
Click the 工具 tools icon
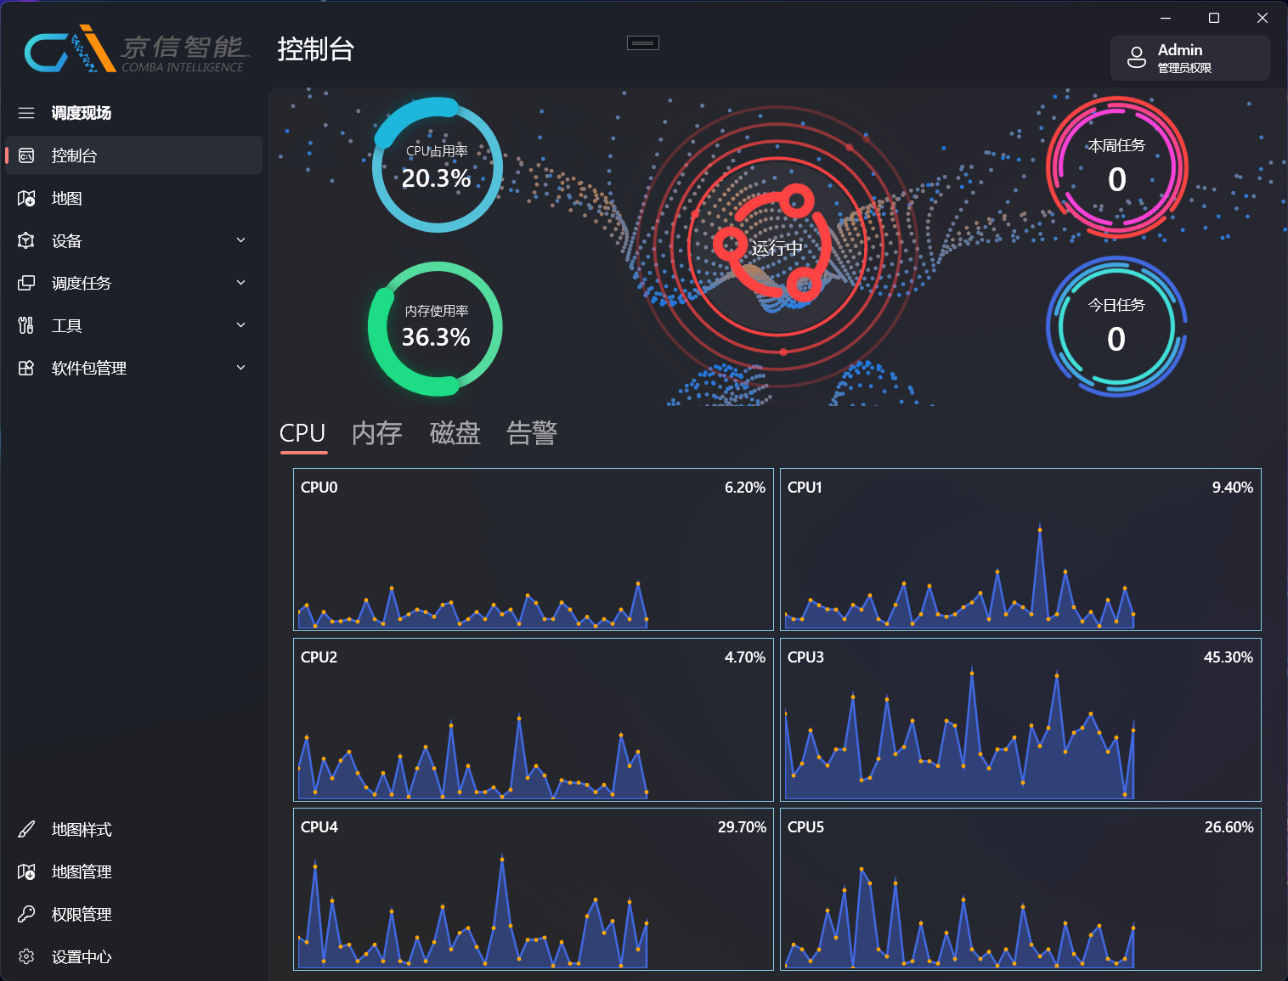pyautogui.click(x=26, y=325)
